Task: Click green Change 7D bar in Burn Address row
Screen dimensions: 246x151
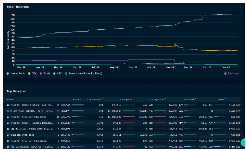Action: pos(129,111)
